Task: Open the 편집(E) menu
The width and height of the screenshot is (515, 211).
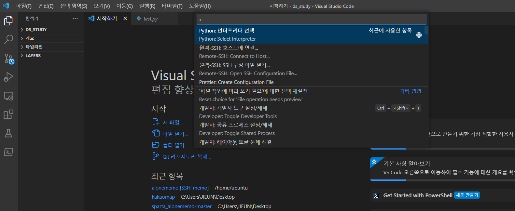Action: coord(46,6)
